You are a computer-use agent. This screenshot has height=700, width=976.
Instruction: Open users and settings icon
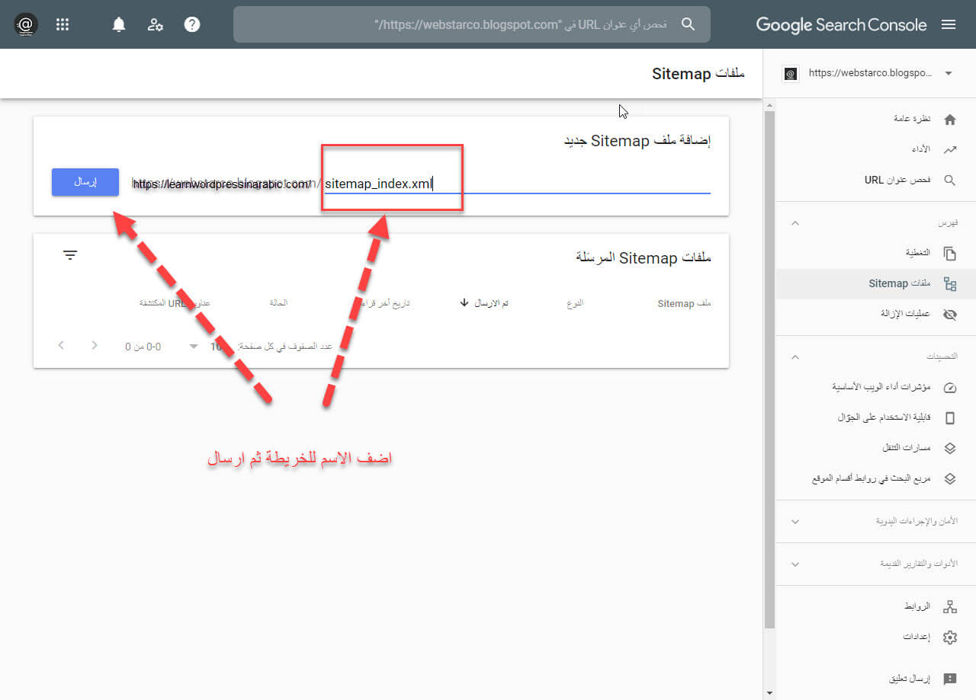pyautogui.click(x=156, y=24)
